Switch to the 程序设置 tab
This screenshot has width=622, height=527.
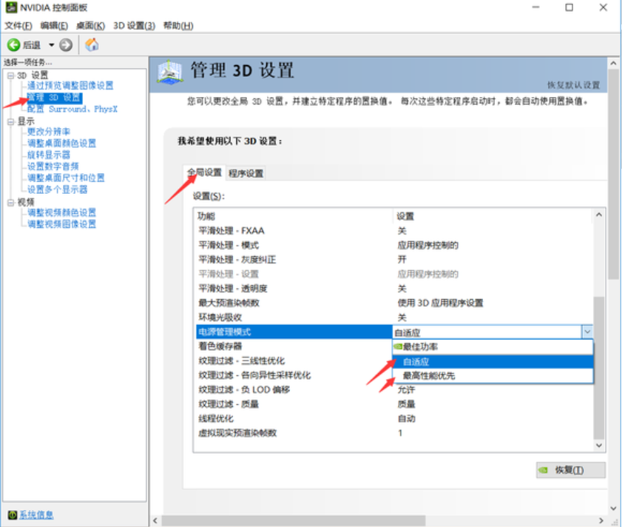click(x=246, y=173)
